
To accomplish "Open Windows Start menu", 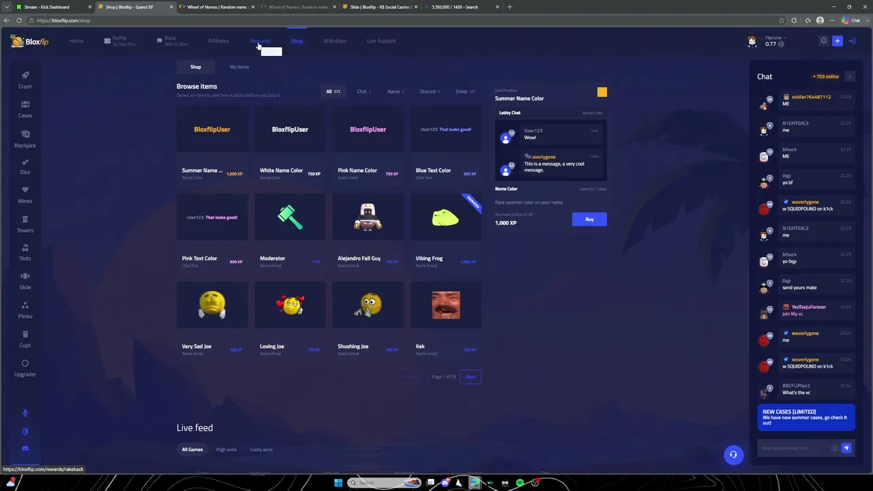I will point(338,483).
